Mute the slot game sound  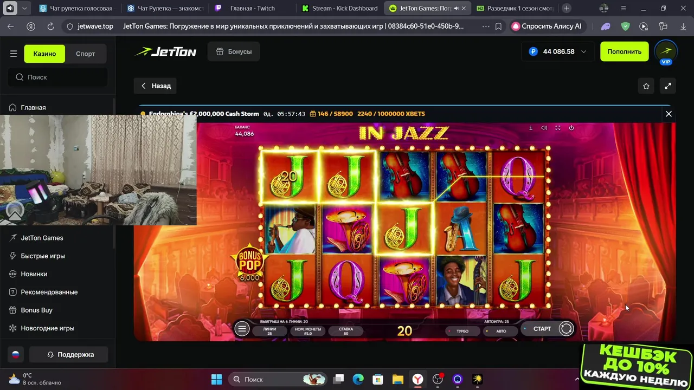[x=544, y=128]
